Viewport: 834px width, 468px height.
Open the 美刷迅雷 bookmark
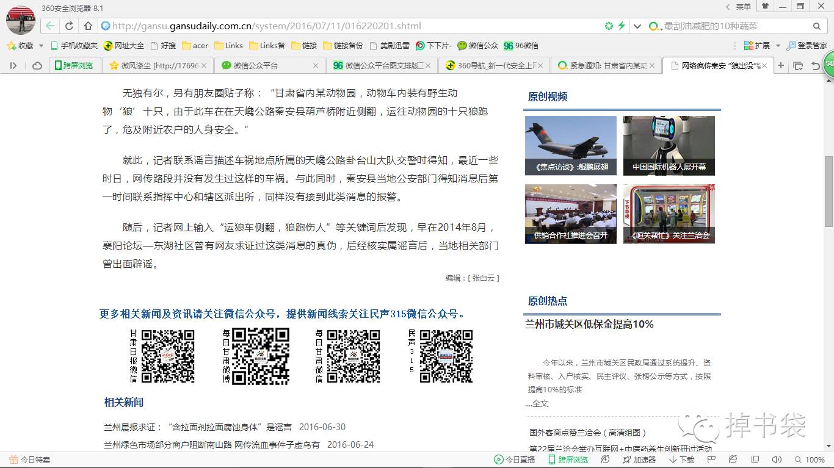click(389, 46)
